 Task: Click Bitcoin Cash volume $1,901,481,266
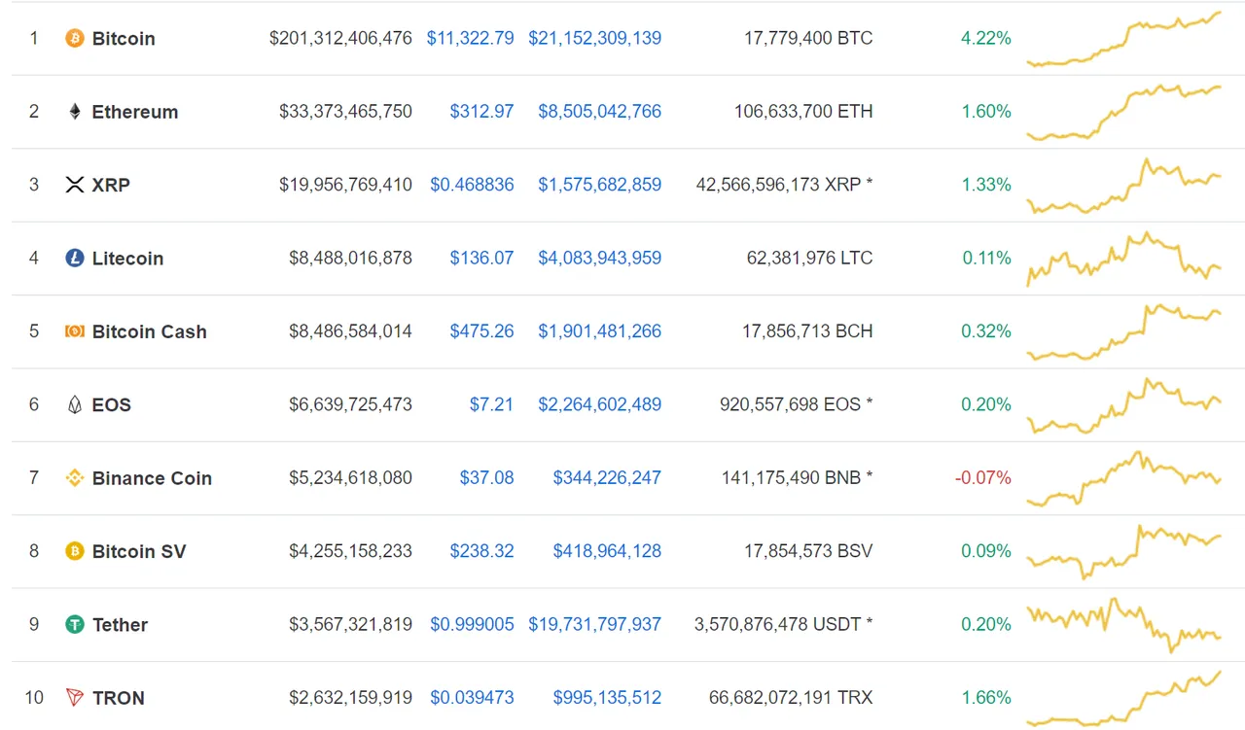coord(600,331)
